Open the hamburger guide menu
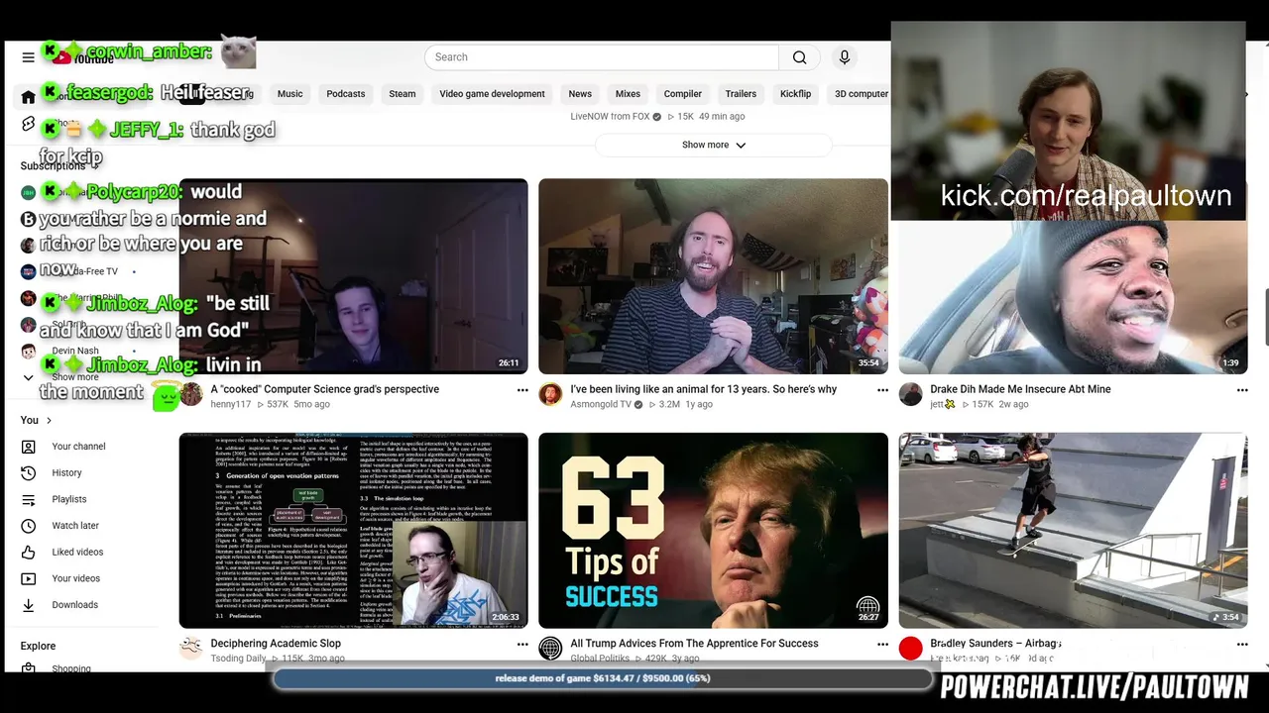This screenshot has height=713, width=1269. coord(28,57)
